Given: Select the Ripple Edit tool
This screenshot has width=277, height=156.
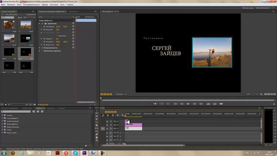Looking at the screenshot, I should [97, 116].
